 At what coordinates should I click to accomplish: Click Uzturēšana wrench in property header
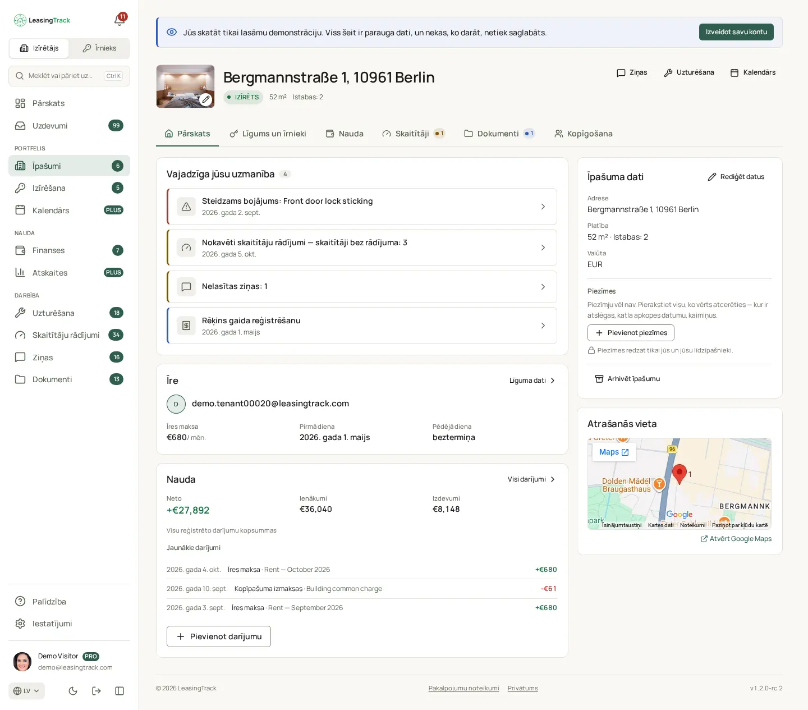pyautogui.click(x=688, y=72)
